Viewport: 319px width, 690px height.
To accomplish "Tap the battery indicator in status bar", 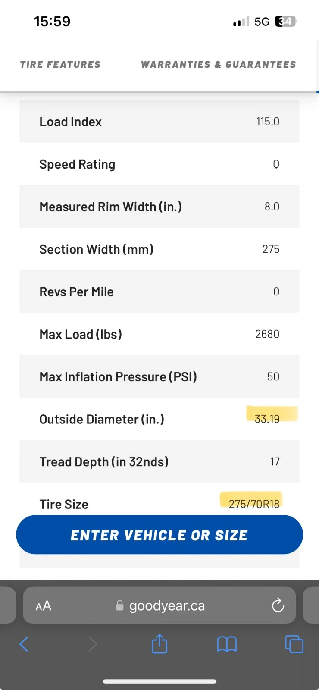I will 287,21.
